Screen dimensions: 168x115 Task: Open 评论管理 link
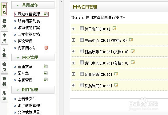25,41
